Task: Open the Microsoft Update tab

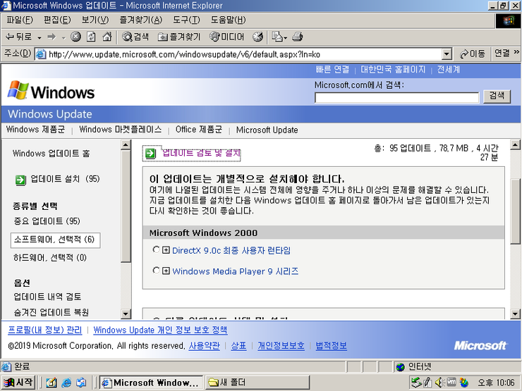Action: click(x=267, y=130)
